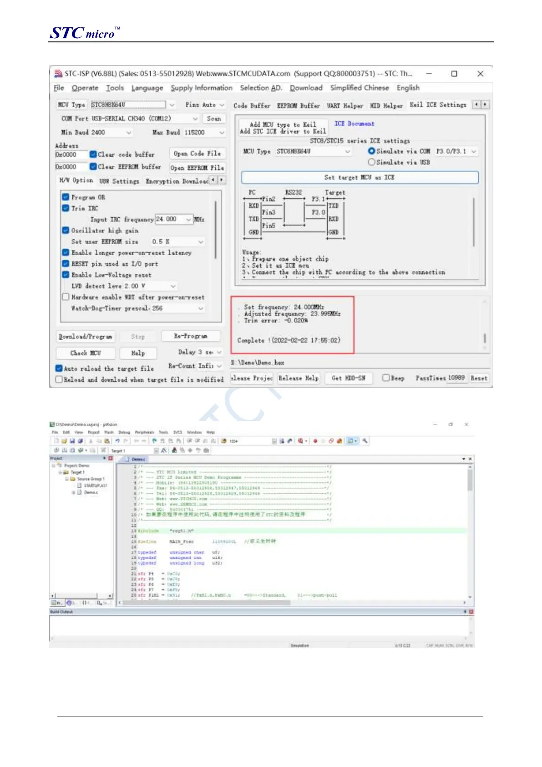Click Check MCU button
Image resolution: width=542 pixels, height=767 pixels.
[85, 353]
